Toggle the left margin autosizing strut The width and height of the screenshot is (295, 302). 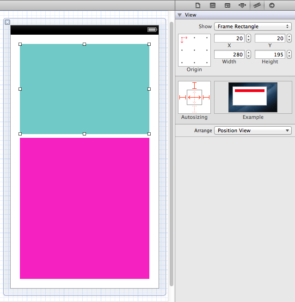point(183,97)
